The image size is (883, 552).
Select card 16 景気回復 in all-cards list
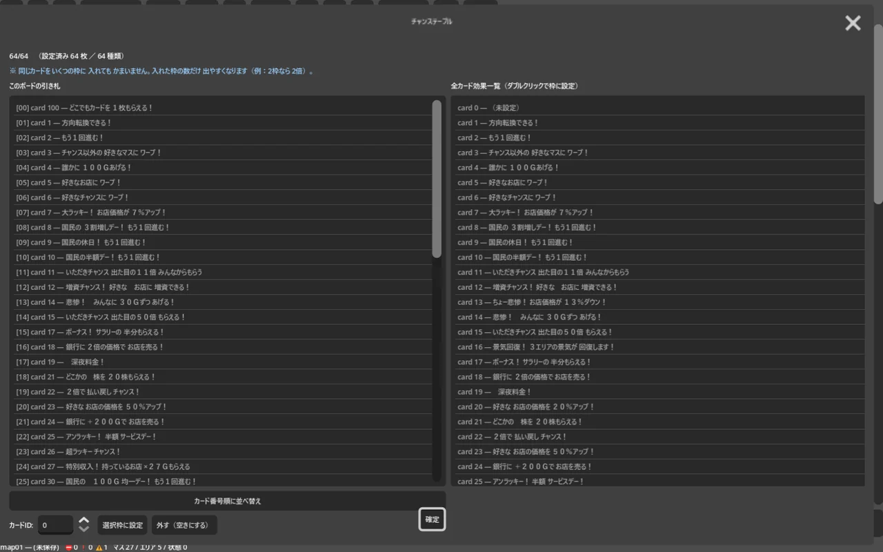[x=659, y=347]
